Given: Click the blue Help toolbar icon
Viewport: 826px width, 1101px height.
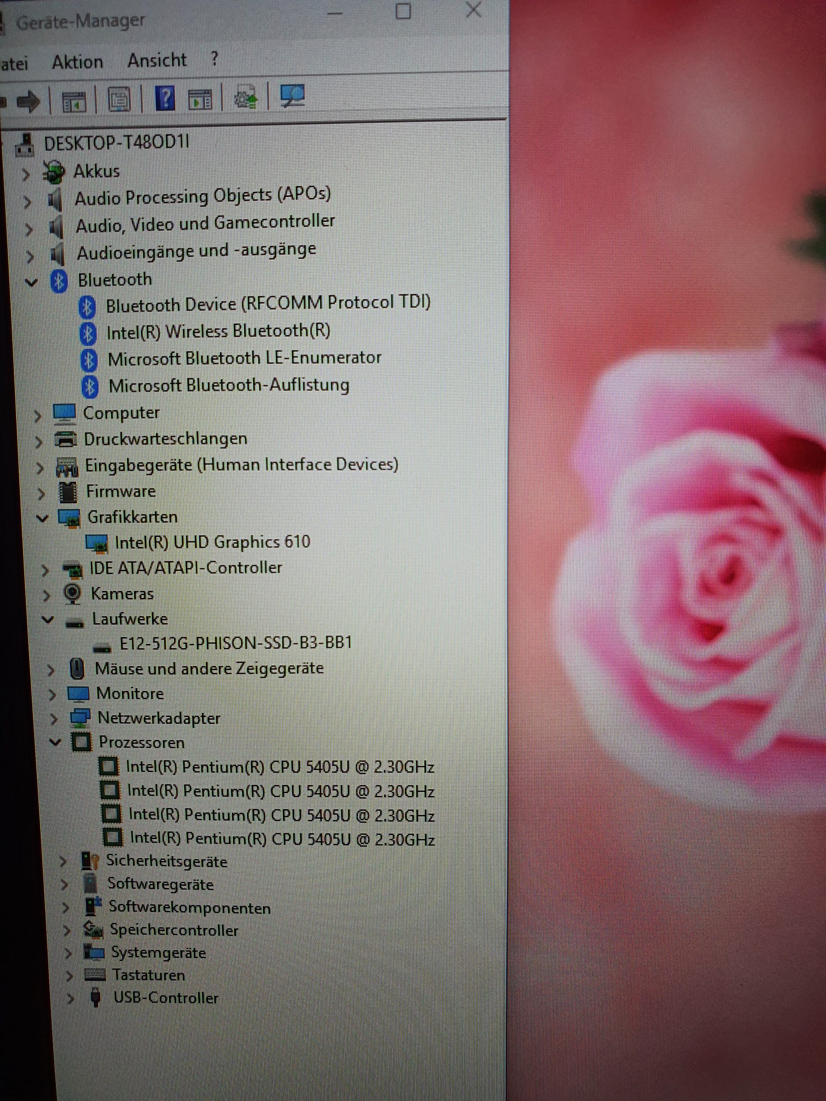Looking at the screenshot, I should pos(165,98).
